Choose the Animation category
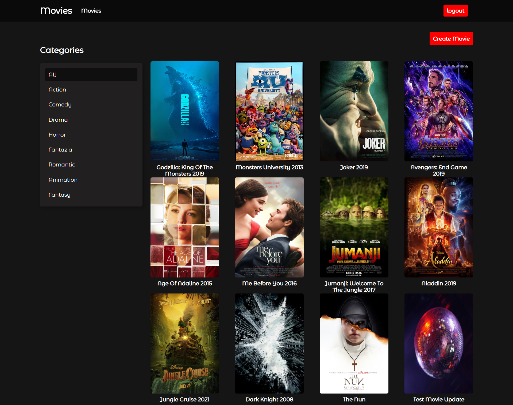513x405 pixels. pyautogui.click(x=91, y=180)
